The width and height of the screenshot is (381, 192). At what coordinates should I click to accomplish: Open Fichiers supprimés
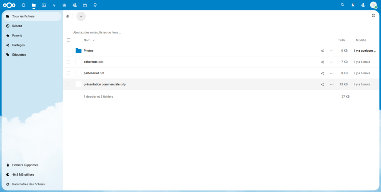[x=32, y=165]
